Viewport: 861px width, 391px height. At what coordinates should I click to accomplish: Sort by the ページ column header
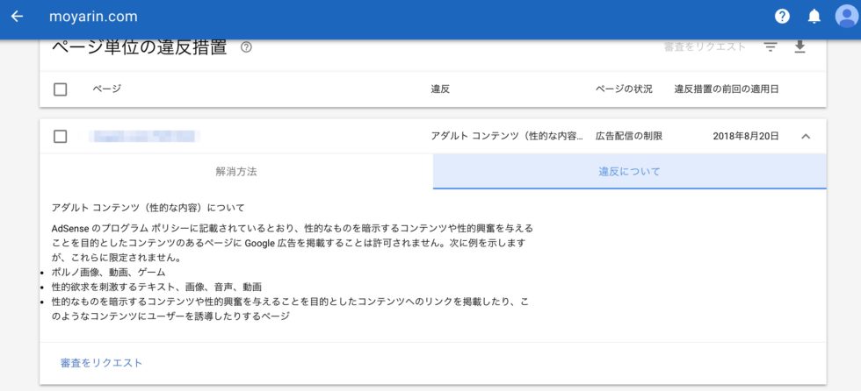106,89
